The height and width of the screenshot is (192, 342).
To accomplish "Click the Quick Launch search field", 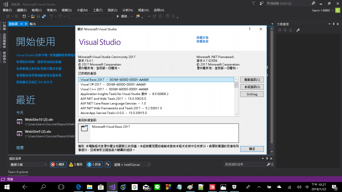I will click(288, 3).
